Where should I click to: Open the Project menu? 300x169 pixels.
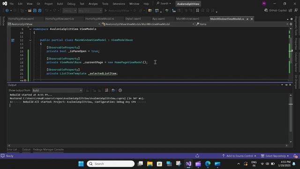[x=48, y=4]
